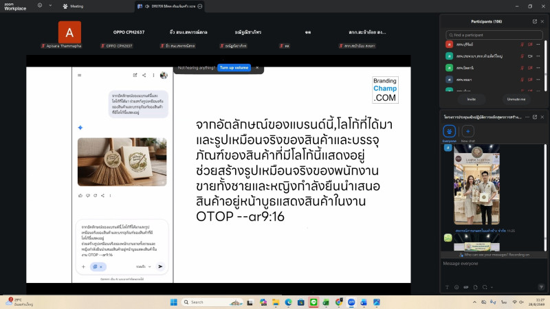Click the Gemini profile avatar
550x309 pixels.
(164, 76)
